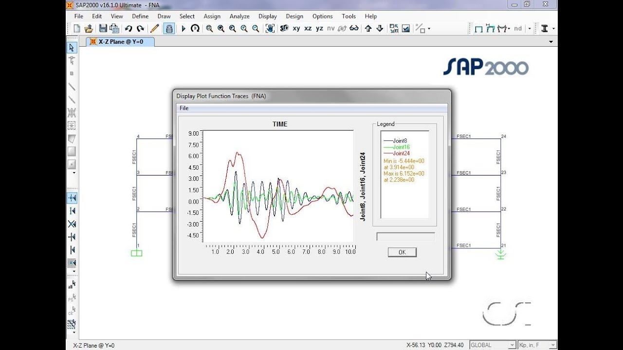Open the dropdown arrow right of nd
Viewport: 623px width, 350px height.
[x=530, y=29]
